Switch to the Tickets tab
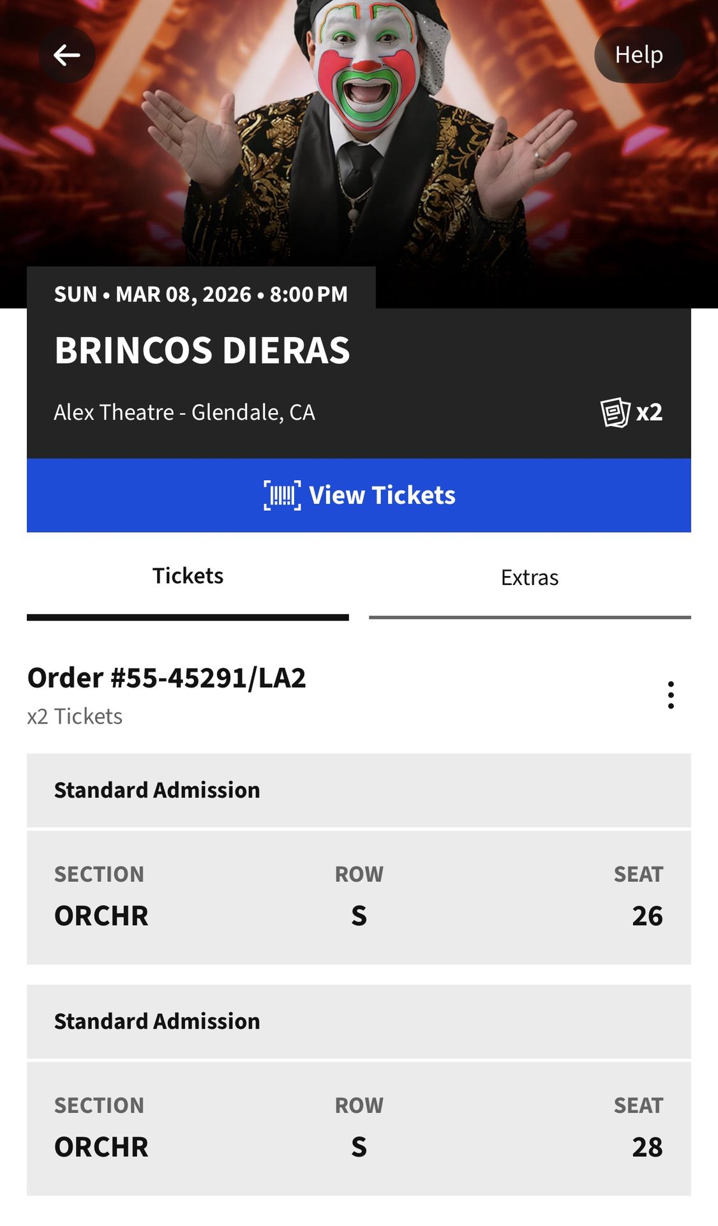 click(x=188, y=577)
